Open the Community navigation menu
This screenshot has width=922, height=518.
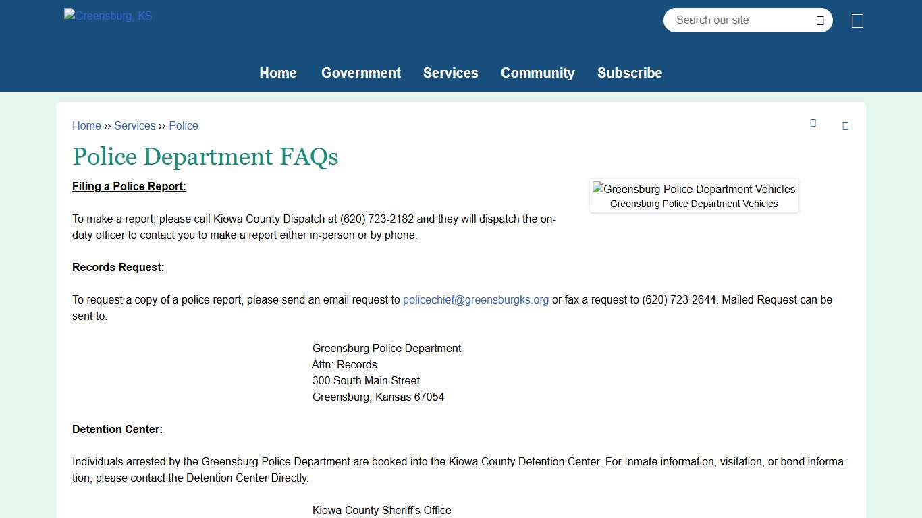(538, 73)
